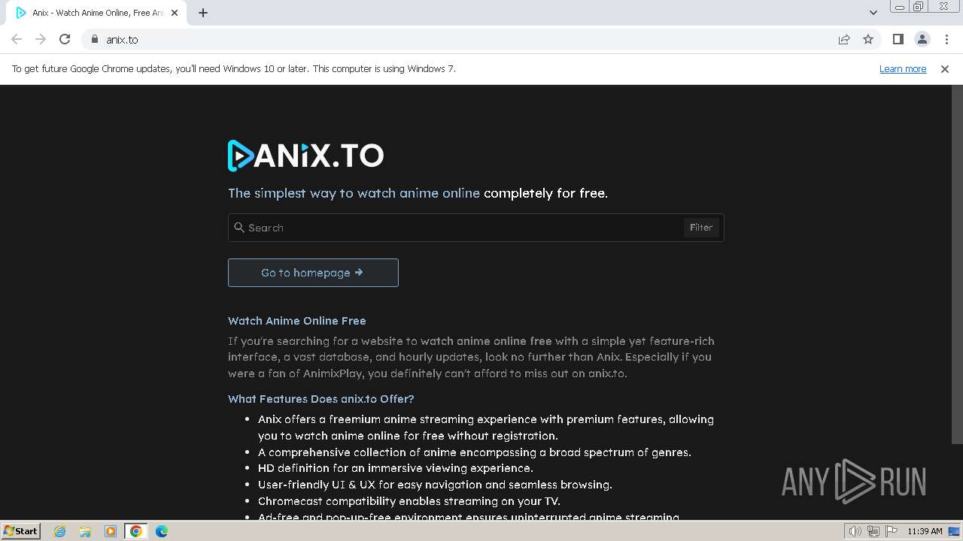The image size is (963, 541).
Task: Click the browser back arrow
Action: point(17,39)
